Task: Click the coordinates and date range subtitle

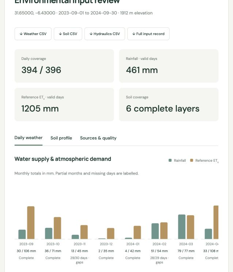Action: click(x=84, y=13)
